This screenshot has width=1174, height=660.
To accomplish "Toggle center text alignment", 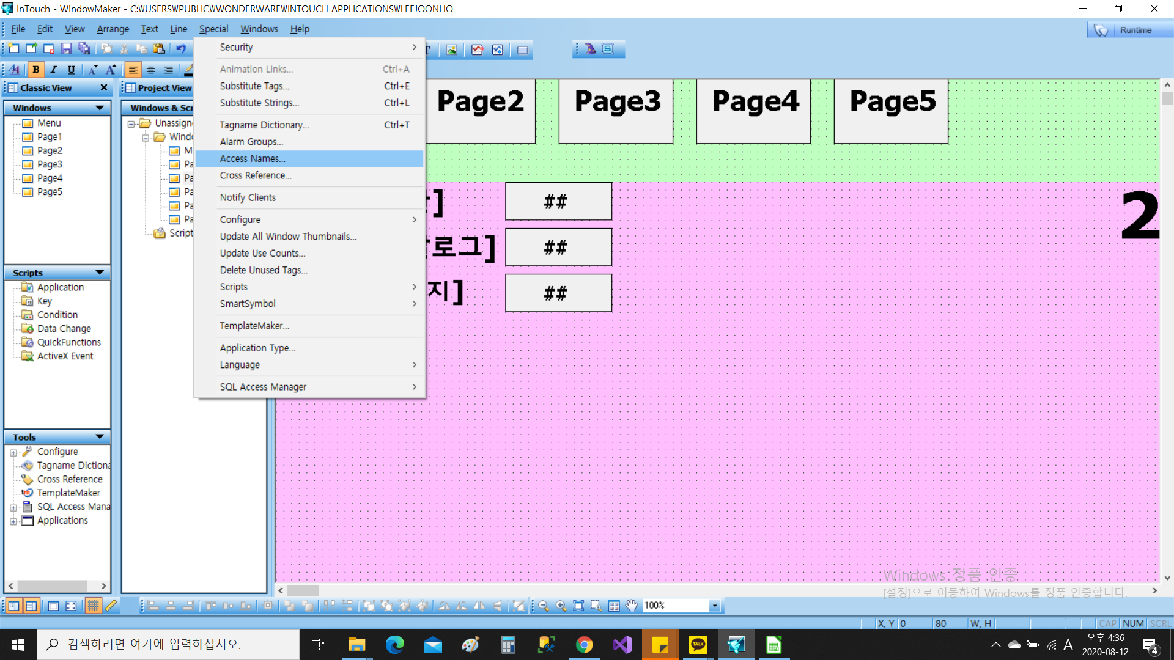I will [150, 70].
